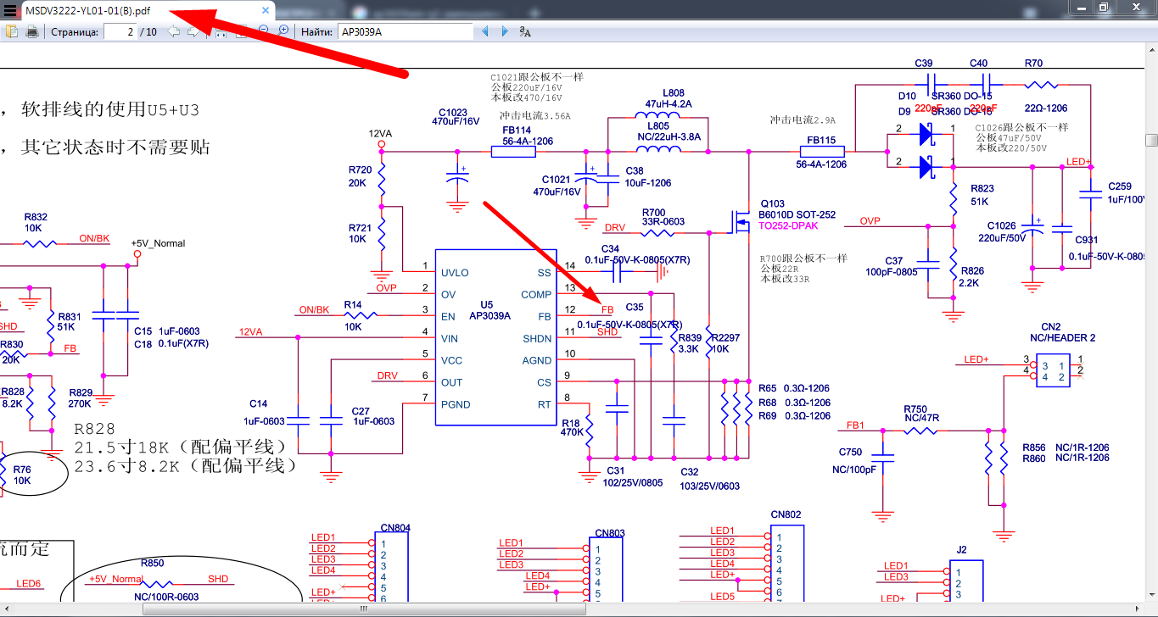1158x617 pixels.
Task: Close the MSDV3222-YL01-01(B).pdf tab
Action: tap(266, 10)
